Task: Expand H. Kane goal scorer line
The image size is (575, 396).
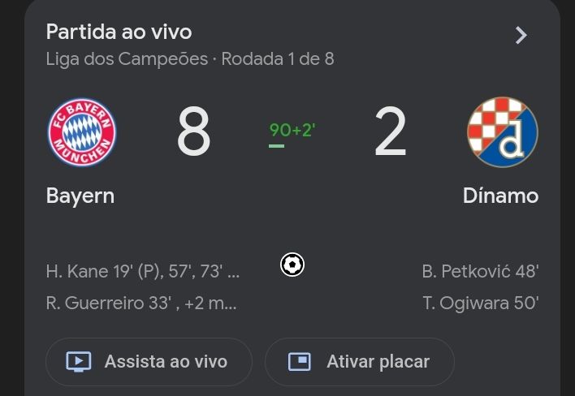Action: [x=142, y=272]
